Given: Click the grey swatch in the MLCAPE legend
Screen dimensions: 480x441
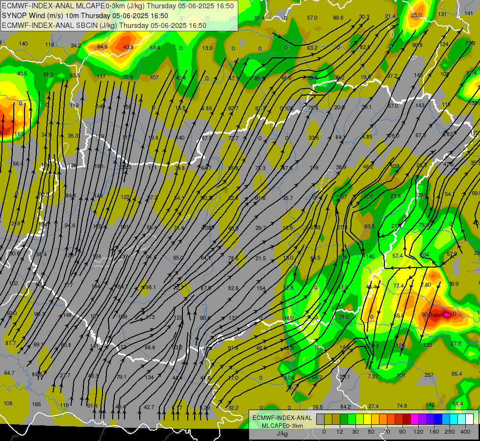Looking at the screenshot, I should tap(321, 419).
